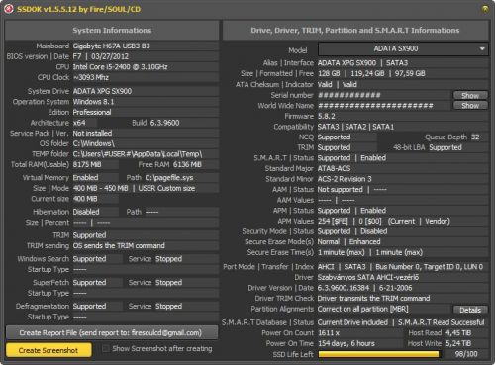Show the hidden Serial number
The height and width of the screenshot is (365, 495).
[470, 95]
